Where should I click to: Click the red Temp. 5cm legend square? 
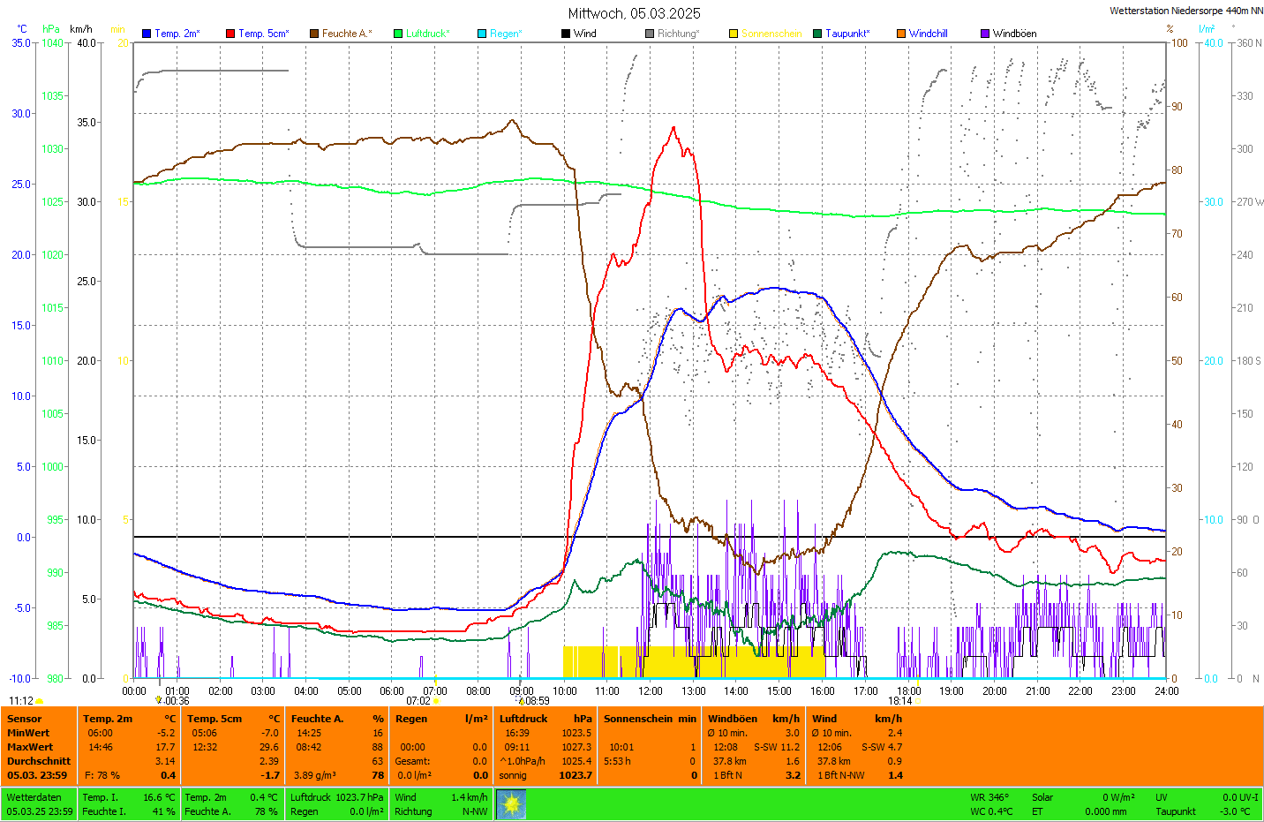pyautogui.click(x=230, y=34)
